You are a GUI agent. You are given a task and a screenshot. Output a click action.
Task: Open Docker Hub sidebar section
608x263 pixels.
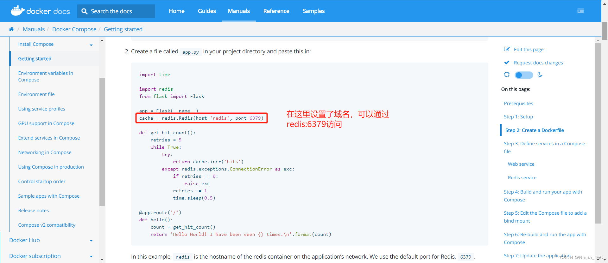click(x=24, y=240)
